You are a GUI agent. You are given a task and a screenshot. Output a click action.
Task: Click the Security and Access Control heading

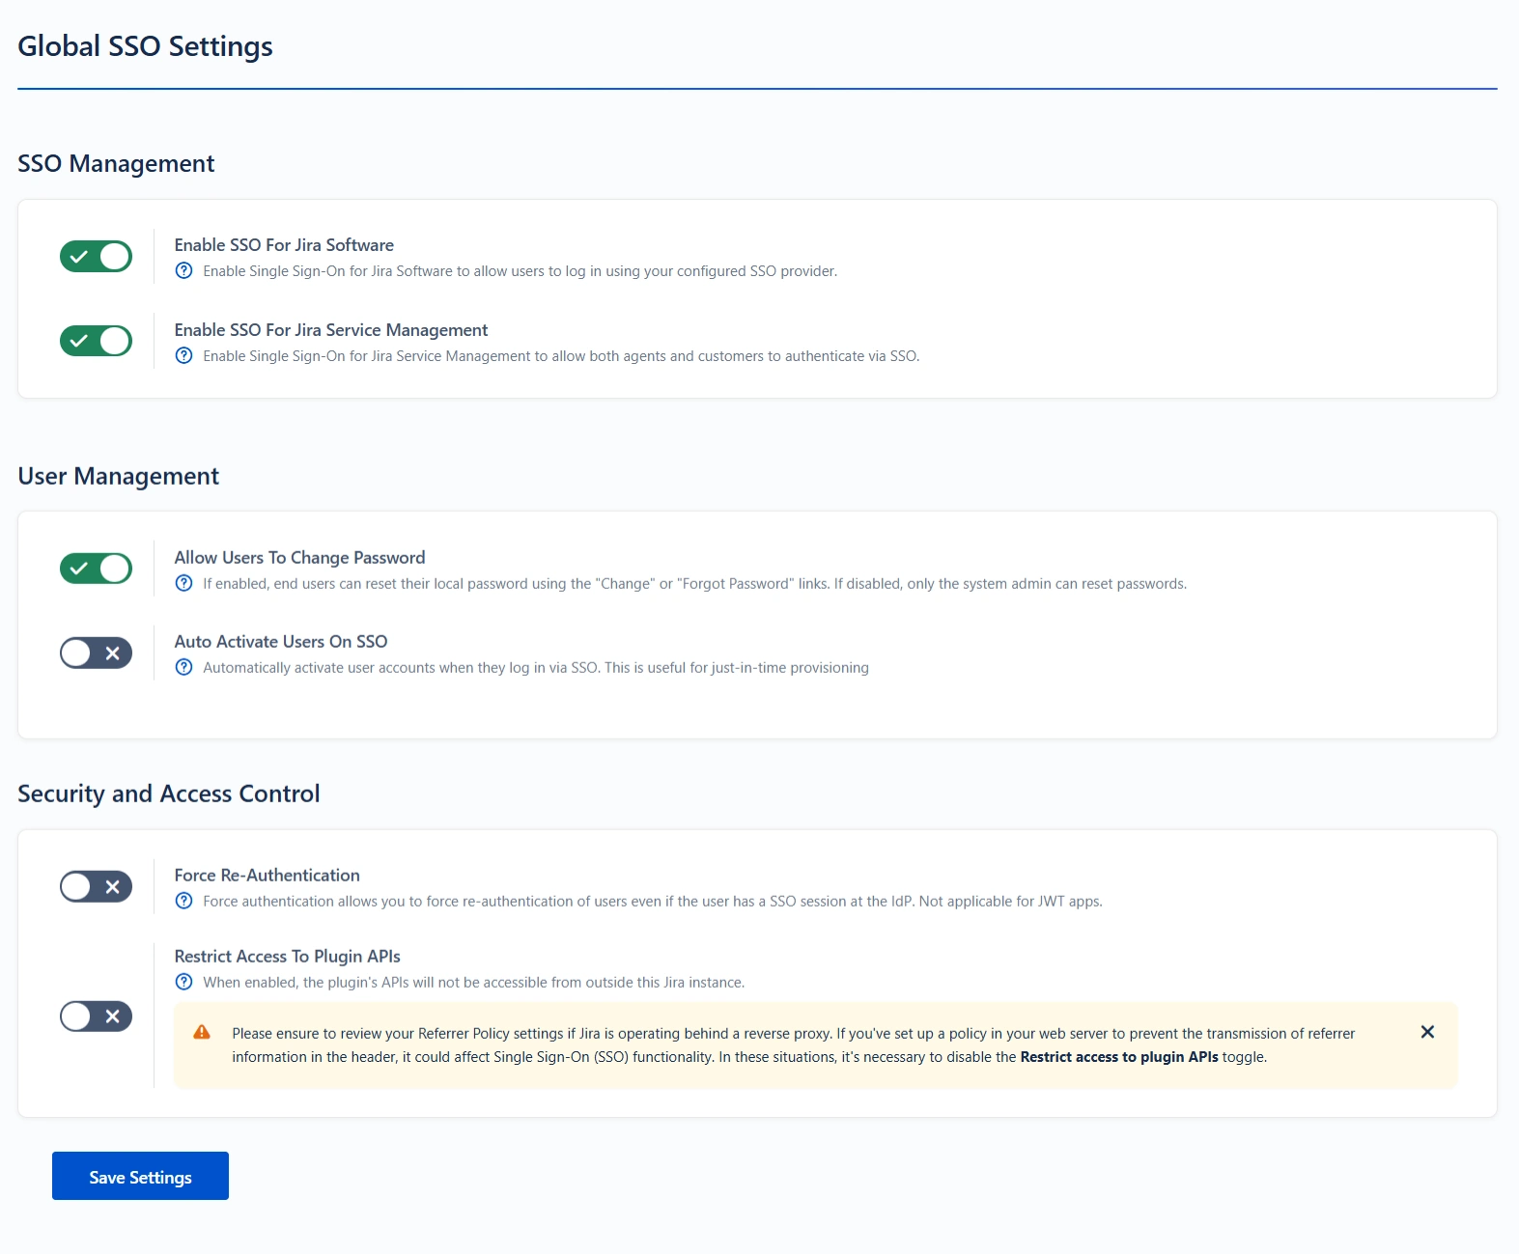coord(168,794)
